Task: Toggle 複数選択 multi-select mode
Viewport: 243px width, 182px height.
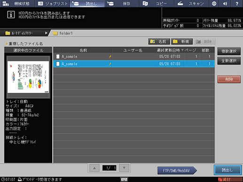Action: pos(229,51)
